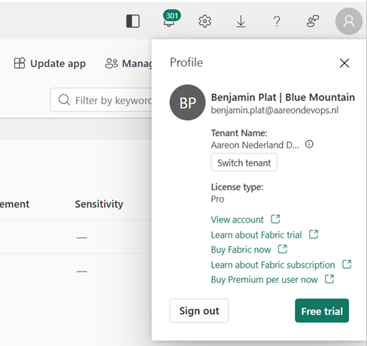Open notifications bell showing 301
The image size is (367, 346).
point(171,19)
